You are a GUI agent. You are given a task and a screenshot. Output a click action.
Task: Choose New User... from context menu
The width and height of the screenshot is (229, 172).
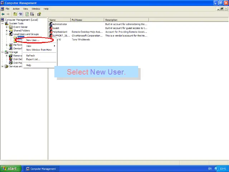point(39,40)
